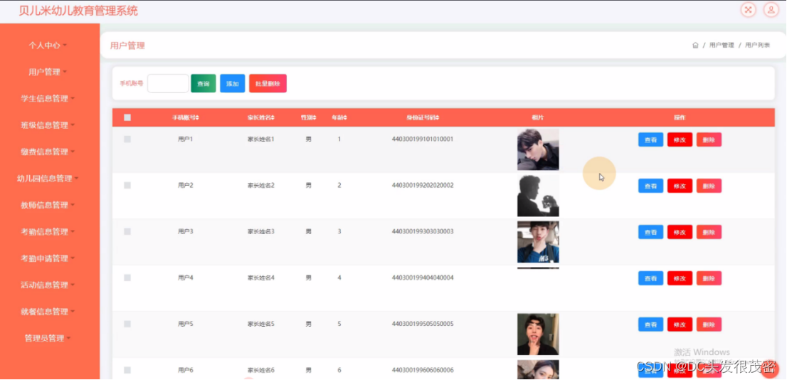Tick the select-all checkbox in table header
This screenshot has height=380, width=787.
pyautogui.click(x=127, y=117)
